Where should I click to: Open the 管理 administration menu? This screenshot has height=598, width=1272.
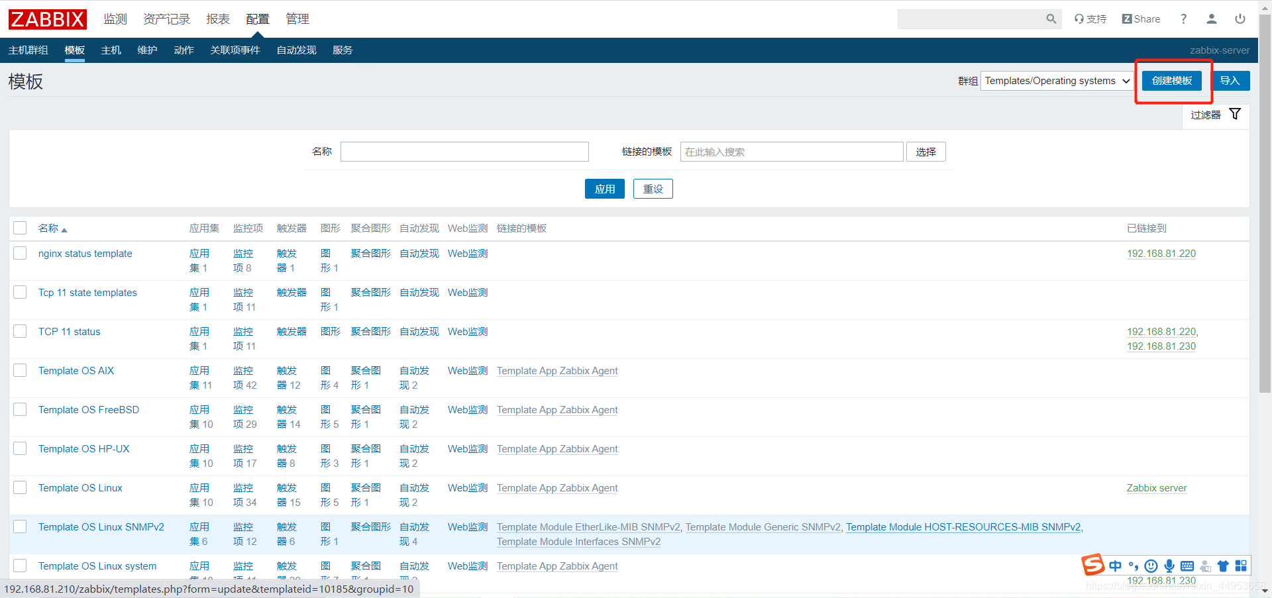[297, 19]
